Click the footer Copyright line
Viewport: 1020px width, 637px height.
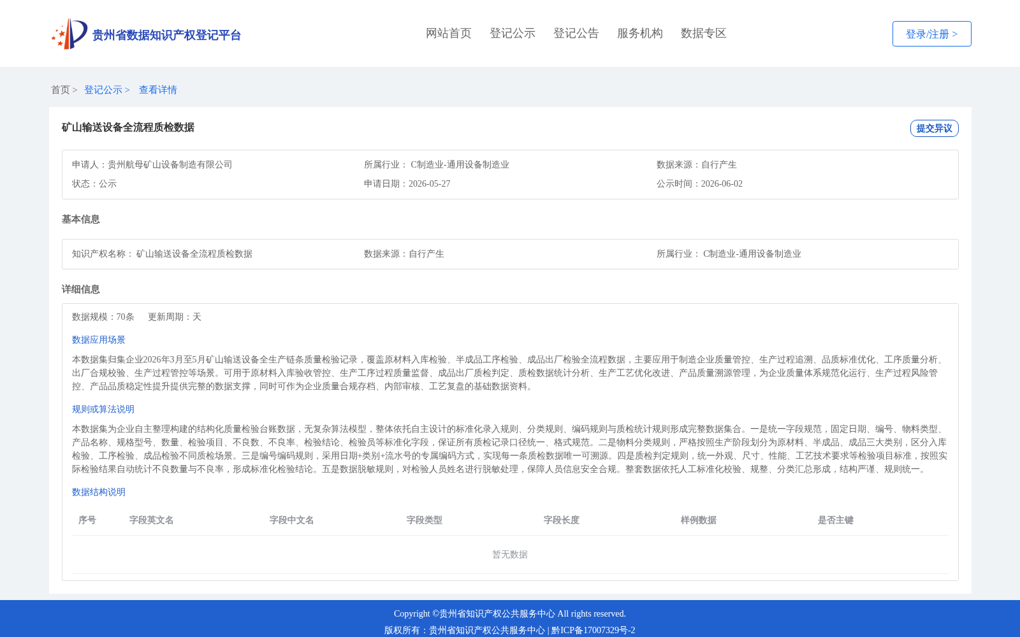pos(510,613)
